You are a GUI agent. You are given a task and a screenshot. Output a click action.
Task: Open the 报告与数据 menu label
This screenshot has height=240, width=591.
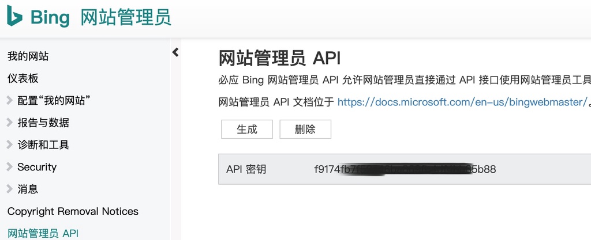click(43, 123)
